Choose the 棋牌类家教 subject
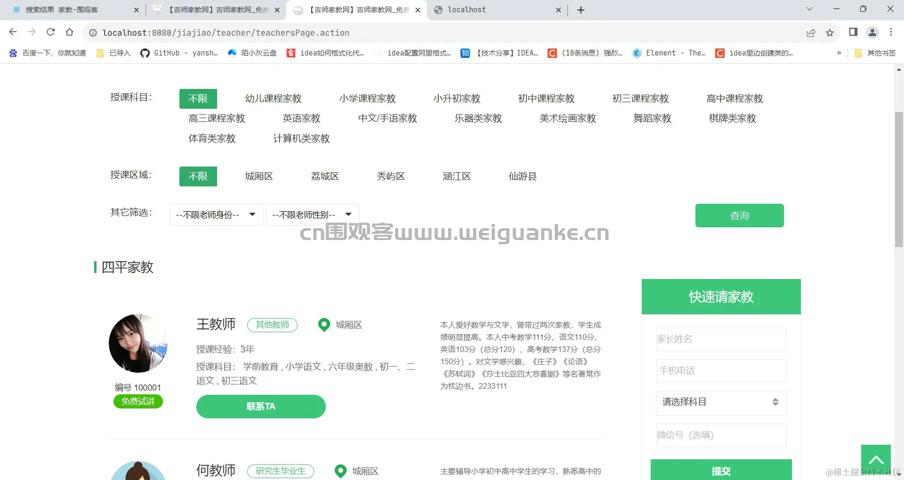The height and width of the screenshot is (480, 904). (x=733, y=119)
